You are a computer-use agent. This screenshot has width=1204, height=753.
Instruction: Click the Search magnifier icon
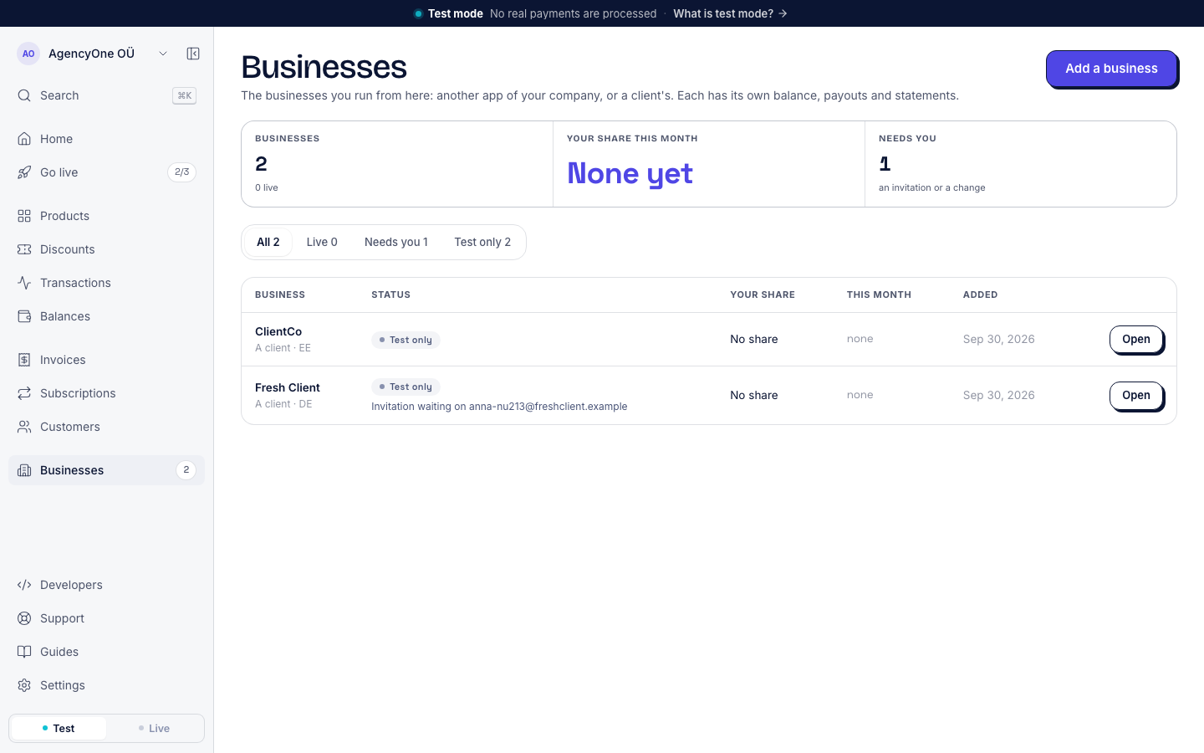24,95
